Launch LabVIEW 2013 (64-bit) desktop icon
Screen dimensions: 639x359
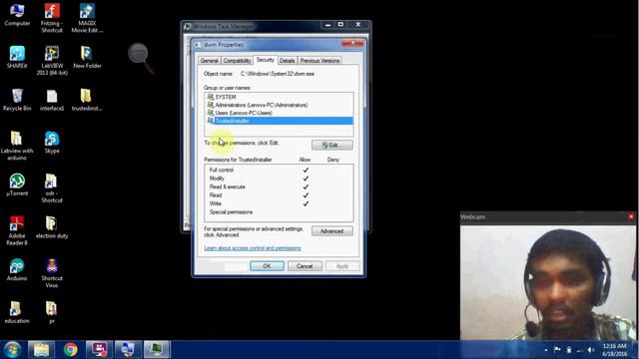52,60
